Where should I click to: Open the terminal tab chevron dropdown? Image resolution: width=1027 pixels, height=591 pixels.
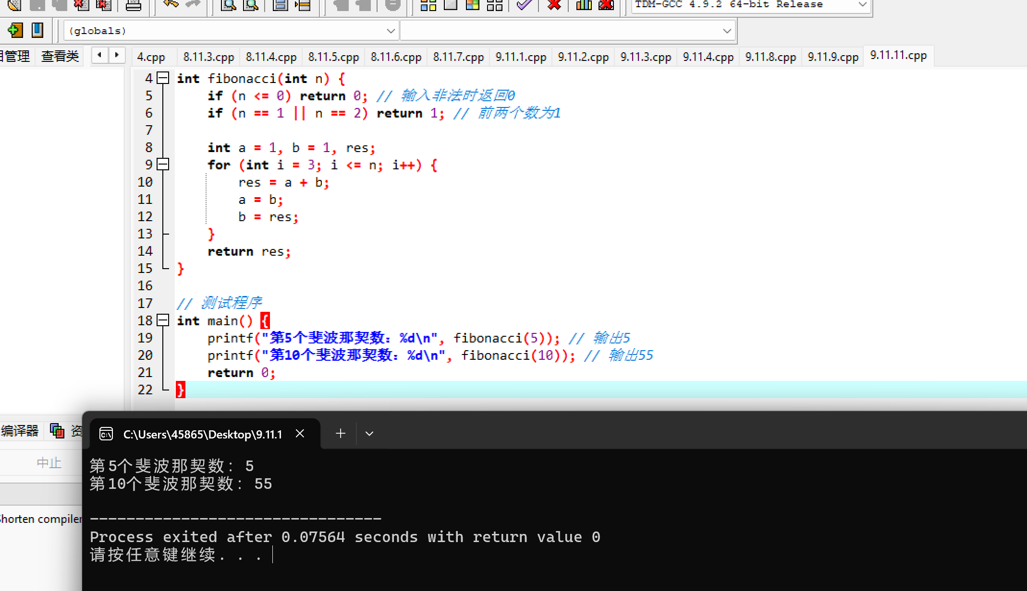tap(369, 434)
